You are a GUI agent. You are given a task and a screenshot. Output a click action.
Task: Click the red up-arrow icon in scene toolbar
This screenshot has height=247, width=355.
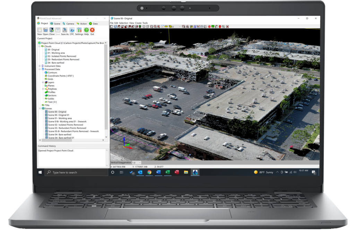coord(220,27)
